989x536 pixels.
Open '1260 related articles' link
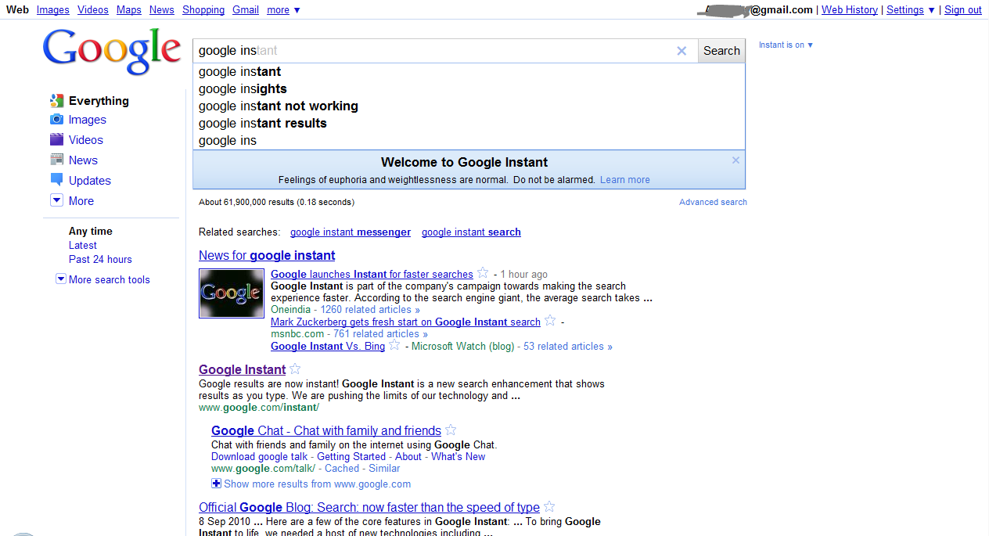point(370,310)
